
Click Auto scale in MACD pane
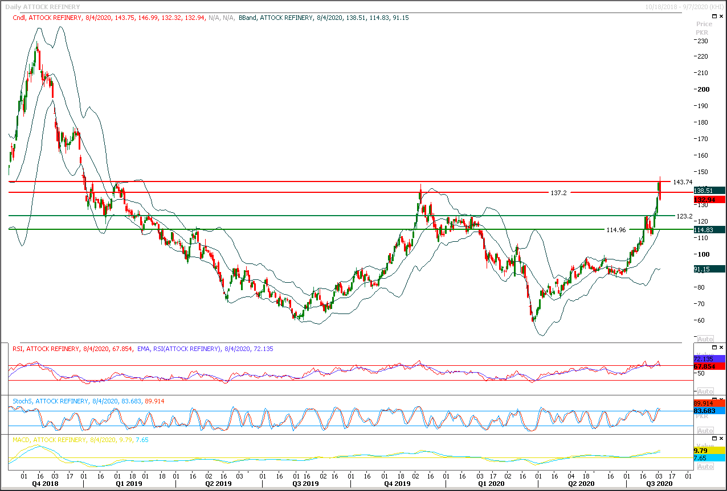(705, 467)
